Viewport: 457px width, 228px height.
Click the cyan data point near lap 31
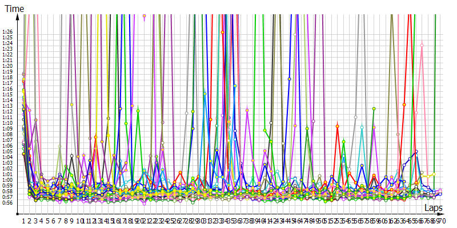pyautogui.click(x=205, y=93)
